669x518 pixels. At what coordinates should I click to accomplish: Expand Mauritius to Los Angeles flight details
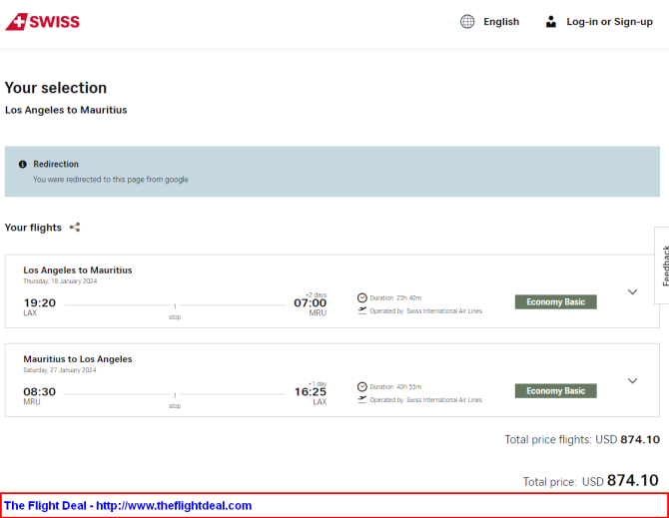(x=632, y=381)
